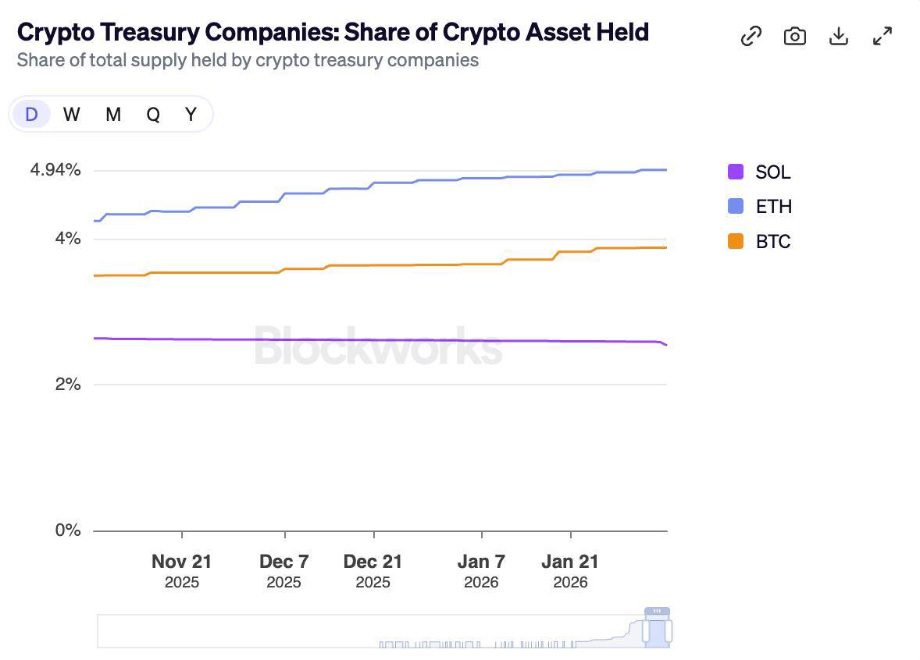Screen dimensions: 920x660
Task: Hide the SOL legend label
Action: pyautogui.click(x=773, y=172)
